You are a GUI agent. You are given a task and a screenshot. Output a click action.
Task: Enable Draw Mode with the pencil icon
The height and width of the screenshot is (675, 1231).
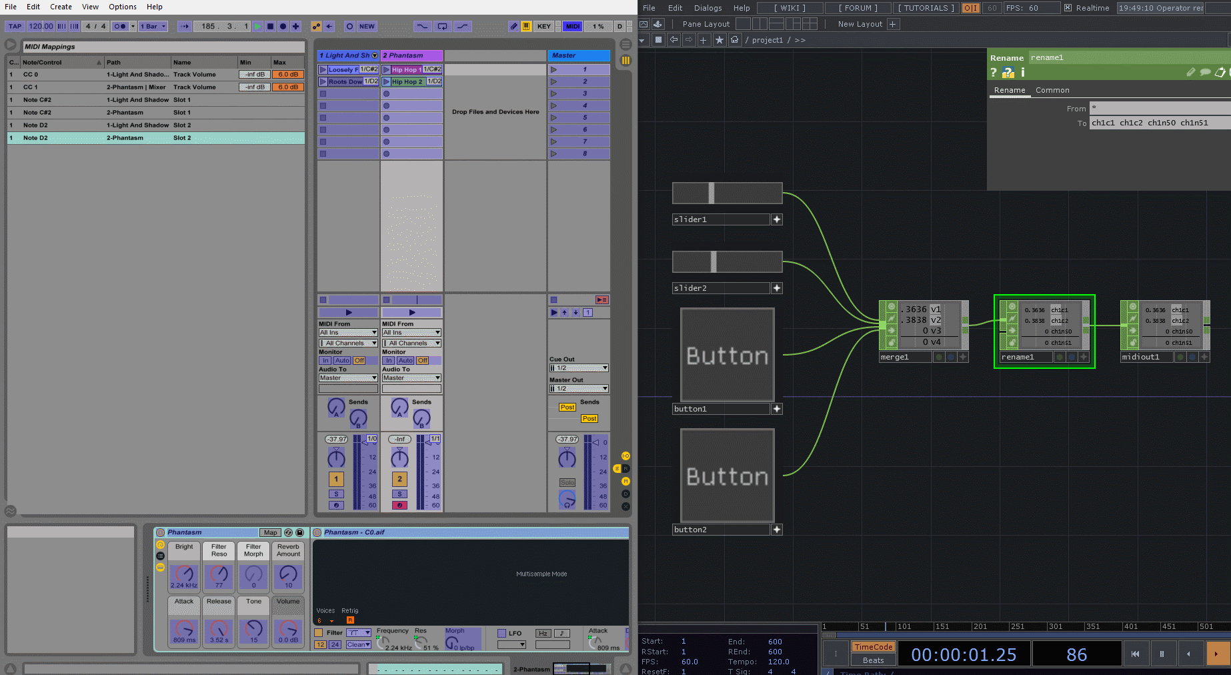point(513,26)
